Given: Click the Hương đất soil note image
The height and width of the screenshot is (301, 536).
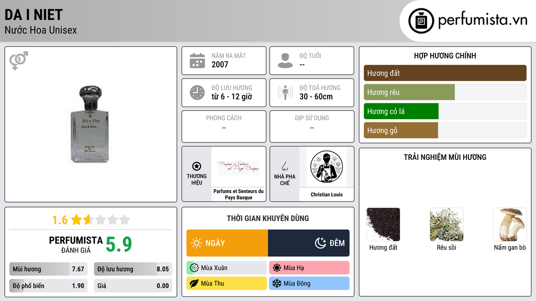Looking at the screenshot, I should tap(383, 225).
